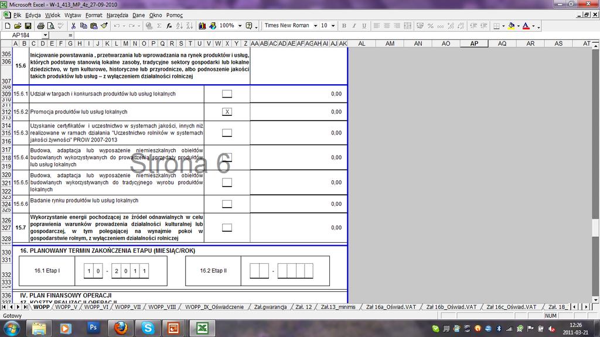The image size is (600, 337).
Task: Sort ascending with the A-Z icon
Action: point(179,26)
